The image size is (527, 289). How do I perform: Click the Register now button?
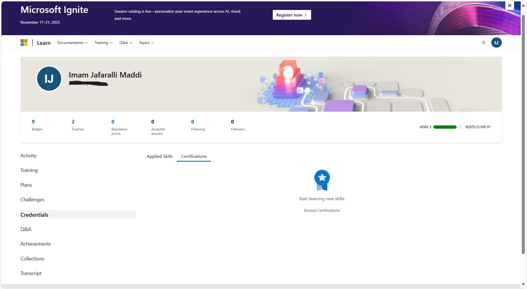[x=292, y=15]
